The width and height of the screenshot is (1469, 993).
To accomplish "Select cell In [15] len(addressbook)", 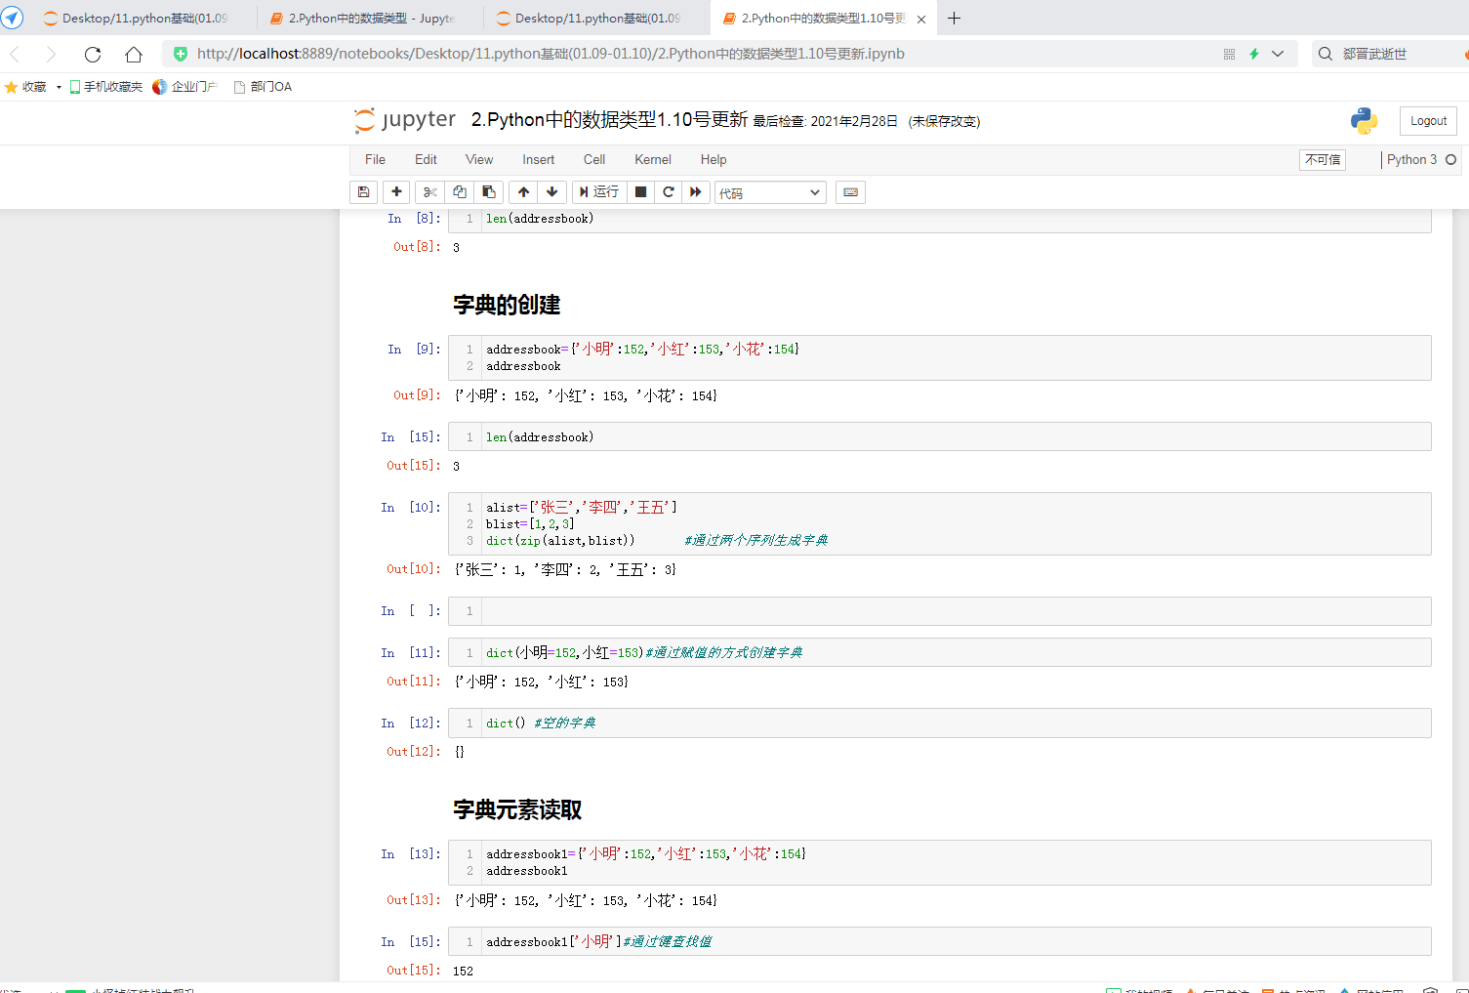I will (939, 436).
